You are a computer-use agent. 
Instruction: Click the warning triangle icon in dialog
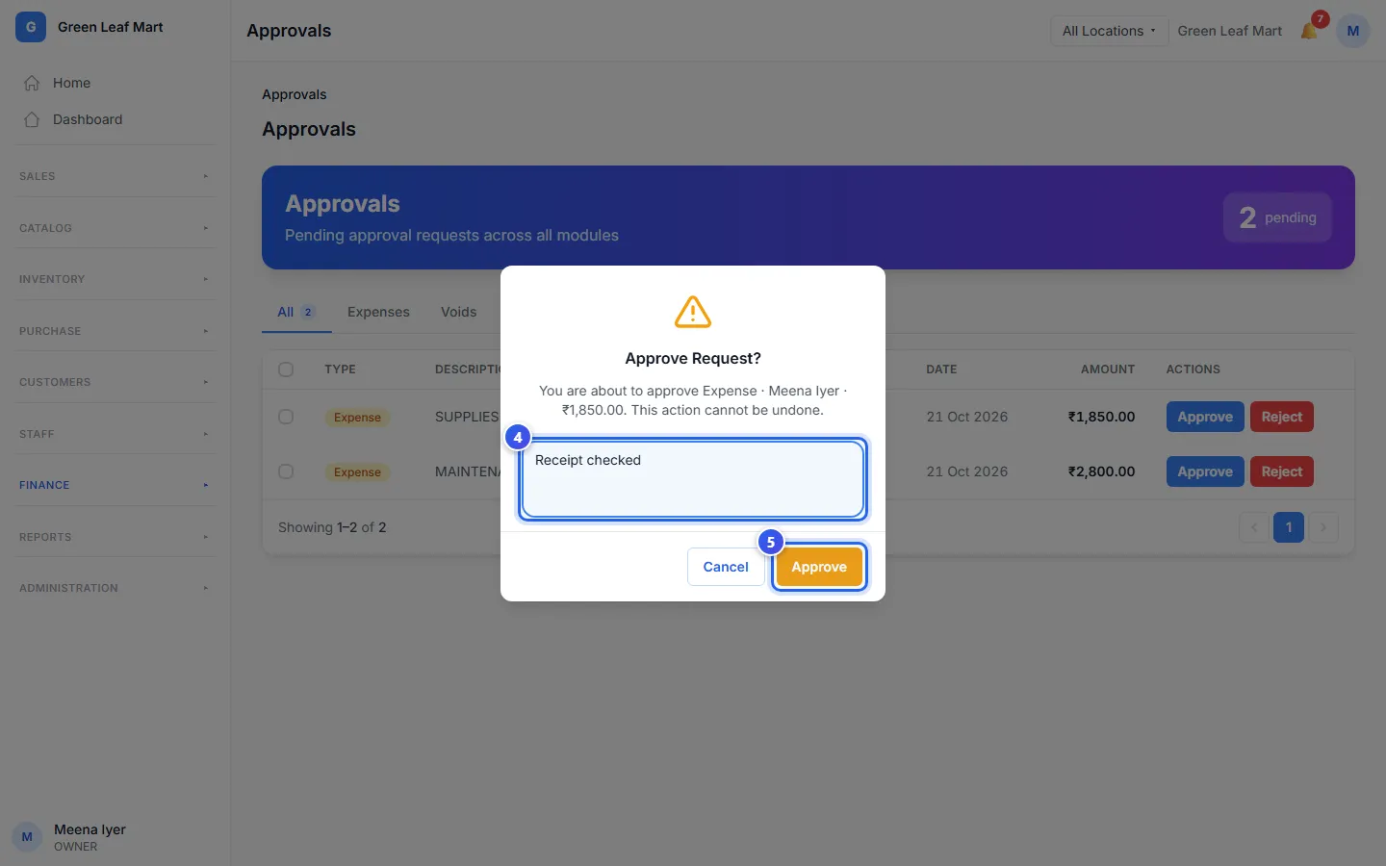pyautogui.click(x=693, y=312)
